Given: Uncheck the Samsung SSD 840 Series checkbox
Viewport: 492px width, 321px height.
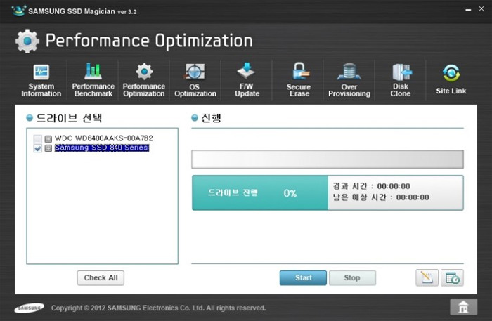Looking at the screenshot, I should coord(38,148).
